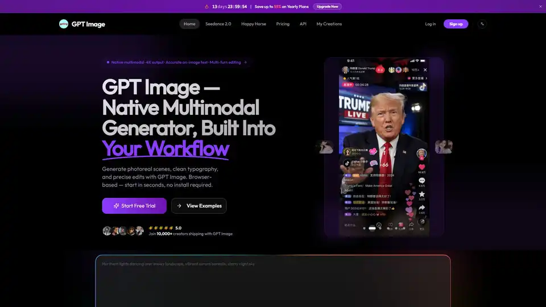Click the GPT Image logo icon
546x307 pixels.
[63, 24]
